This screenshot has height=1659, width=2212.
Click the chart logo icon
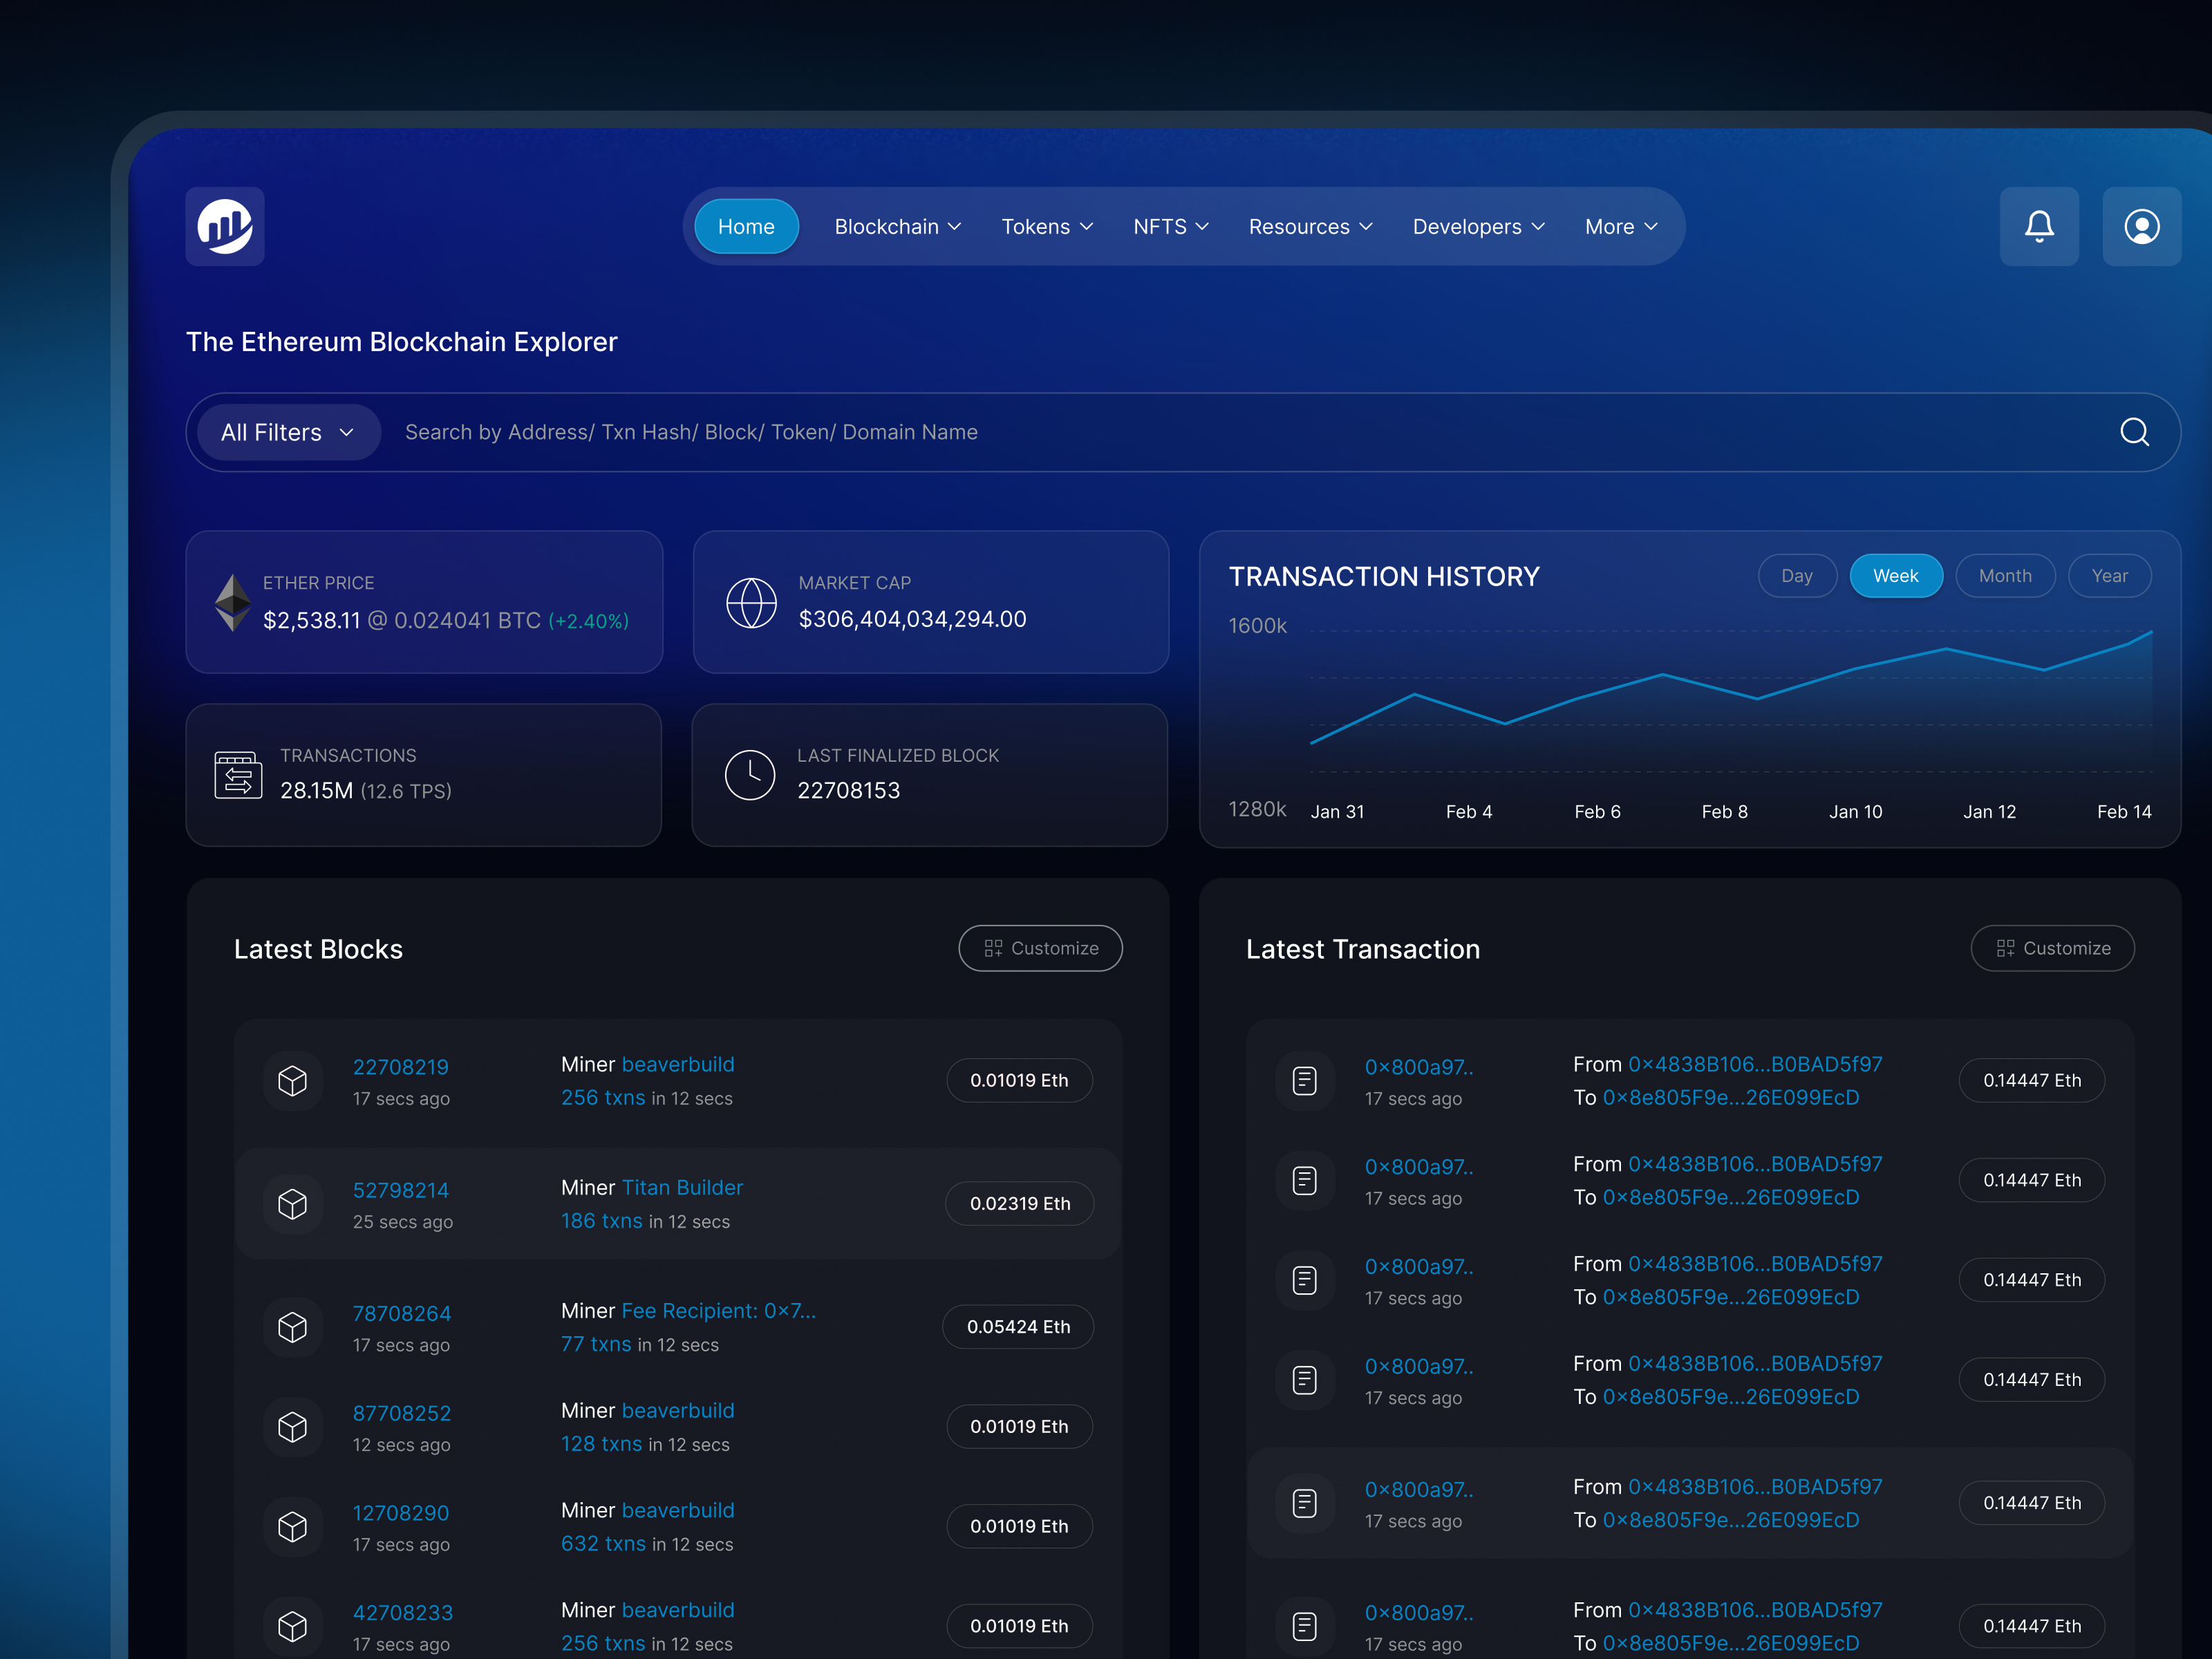tap(225, 226)
